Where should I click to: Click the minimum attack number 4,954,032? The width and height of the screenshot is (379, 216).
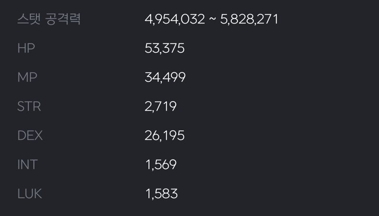tap(175, 19)
